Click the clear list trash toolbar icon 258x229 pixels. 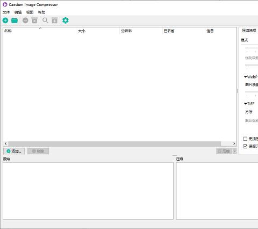[x=34, y=20]
